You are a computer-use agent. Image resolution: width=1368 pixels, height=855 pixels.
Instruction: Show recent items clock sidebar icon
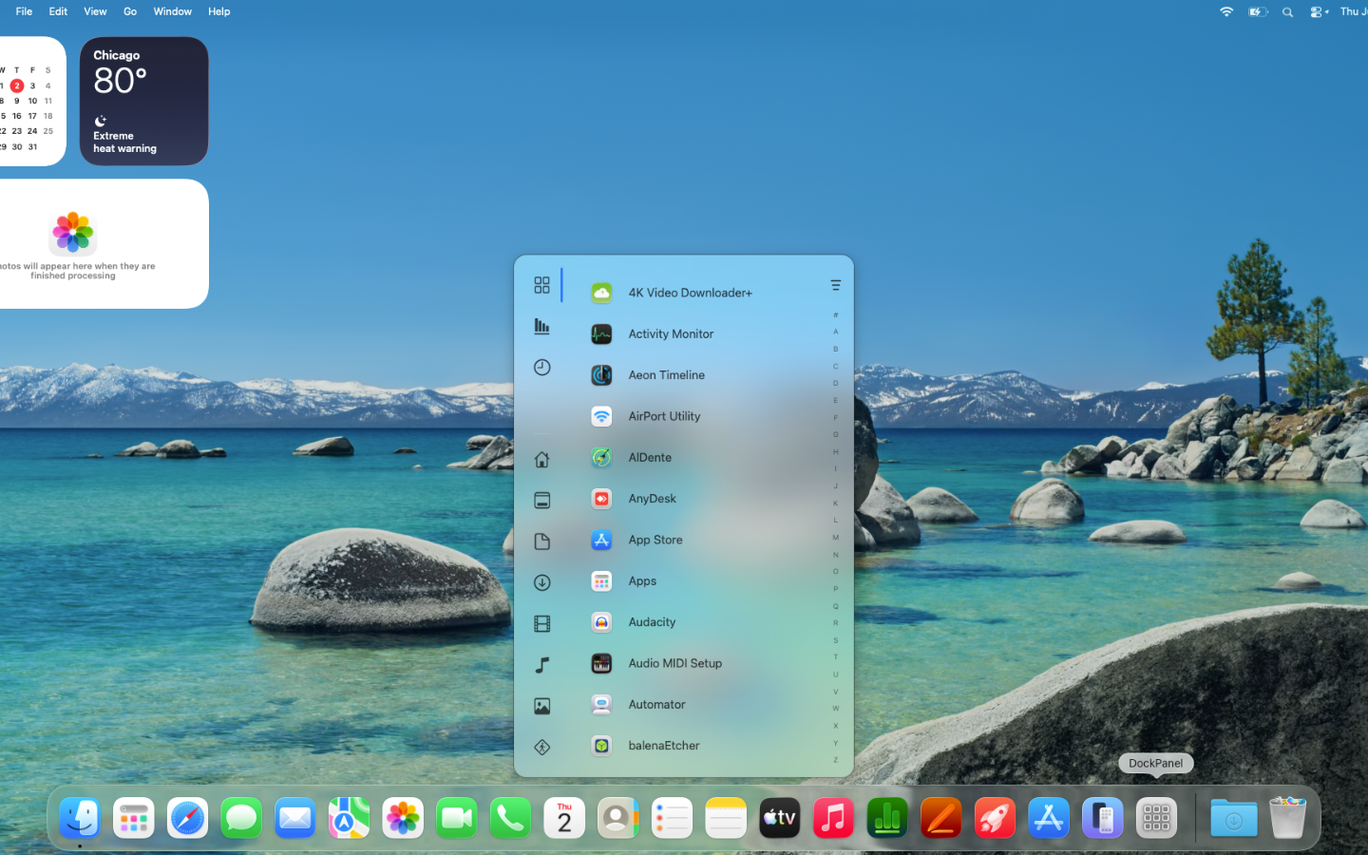[x=541, y=368]
